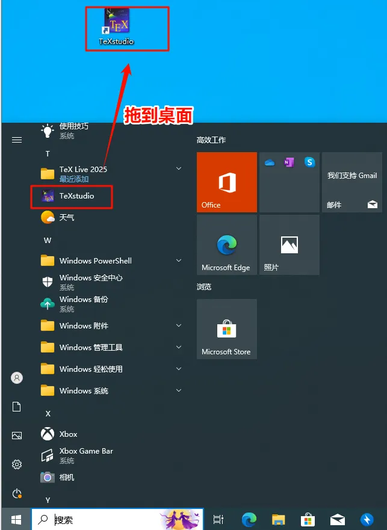Open Mail from the taskbar
Viewport: 387px width, 530px height.
tap(337, 520)
